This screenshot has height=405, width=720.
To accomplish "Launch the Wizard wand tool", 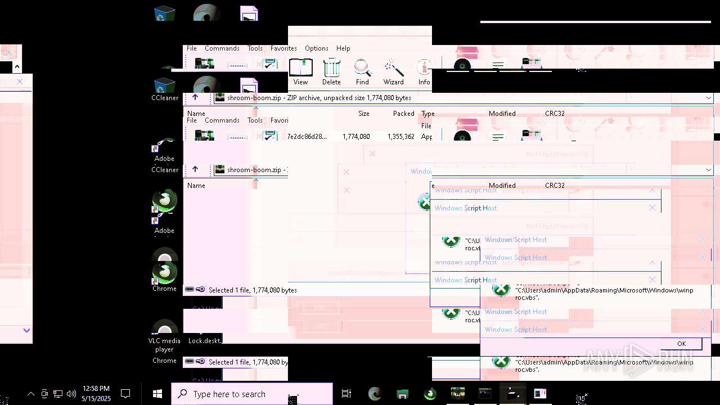I will coord(394,72).
